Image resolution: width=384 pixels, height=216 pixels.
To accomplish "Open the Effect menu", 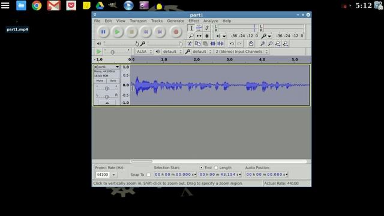I will 194,21.
